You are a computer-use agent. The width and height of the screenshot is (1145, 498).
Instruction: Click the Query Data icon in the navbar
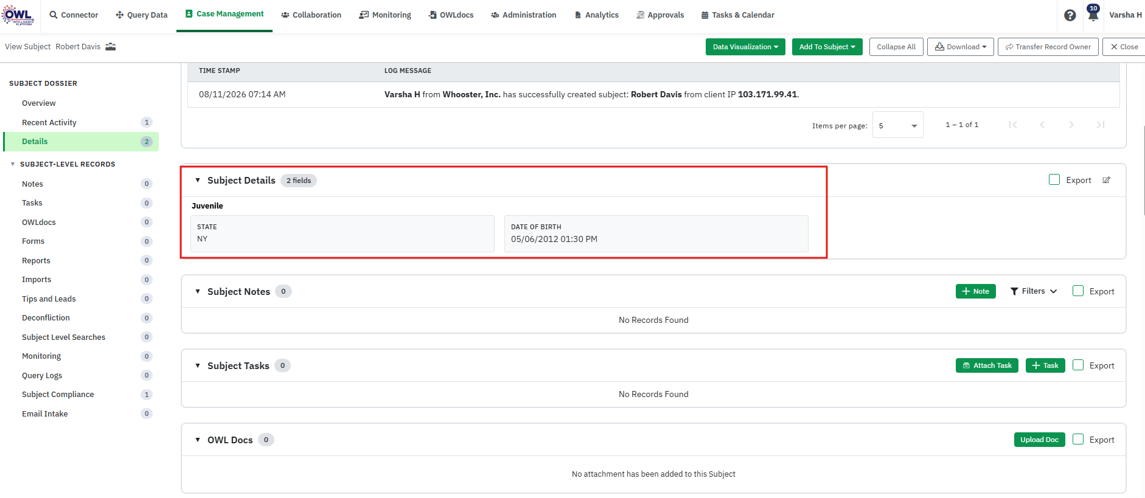point(119,15)
